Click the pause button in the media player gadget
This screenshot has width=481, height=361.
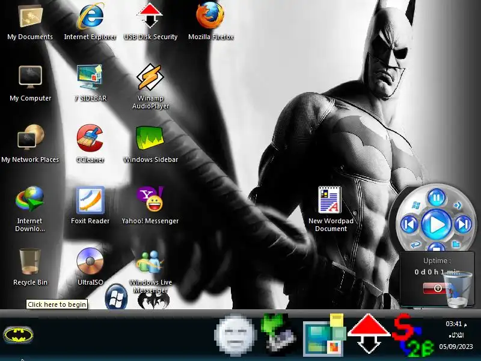pos(437,198)
